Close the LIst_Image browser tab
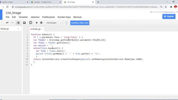 (x=93, y=2)
